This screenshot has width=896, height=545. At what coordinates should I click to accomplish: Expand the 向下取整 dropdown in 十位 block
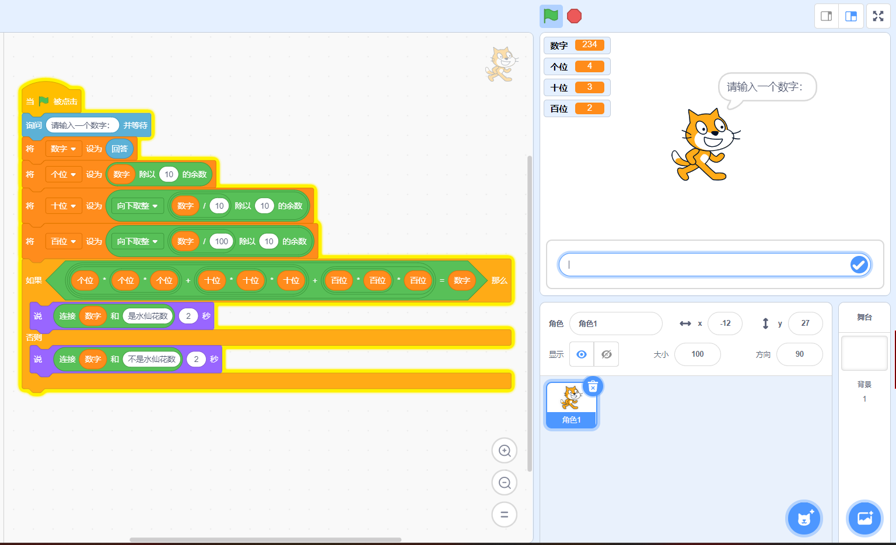coord(137,206)
